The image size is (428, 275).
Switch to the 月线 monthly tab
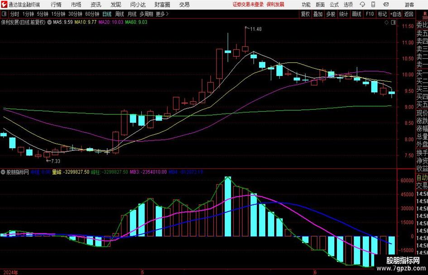132,14
